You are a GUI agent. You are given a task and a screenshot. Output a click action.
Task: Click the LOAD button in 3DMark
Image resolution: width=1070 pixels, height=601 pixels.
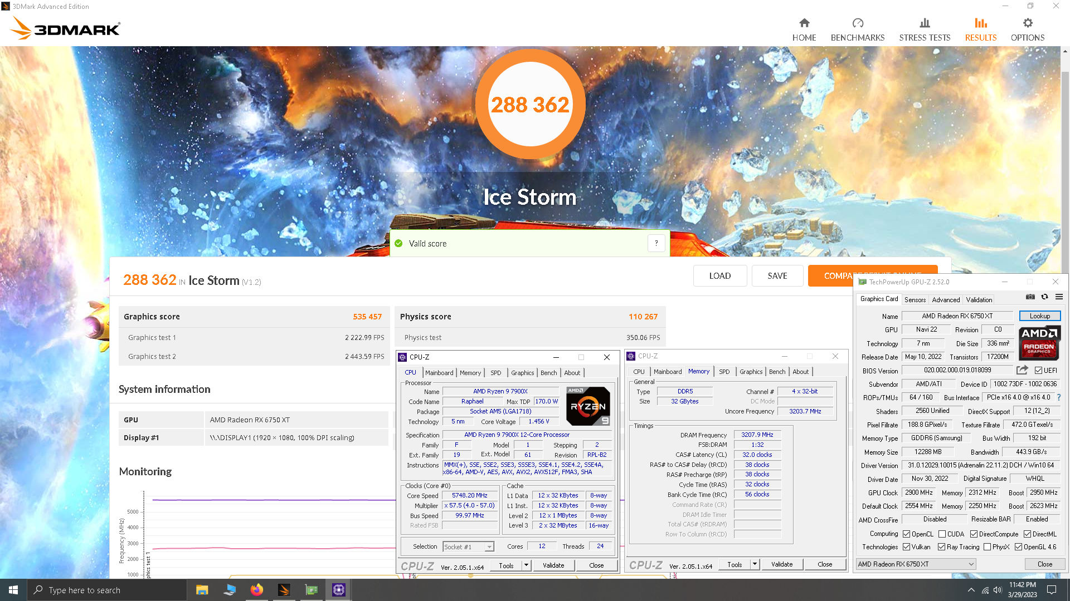(x=720, y=275)
